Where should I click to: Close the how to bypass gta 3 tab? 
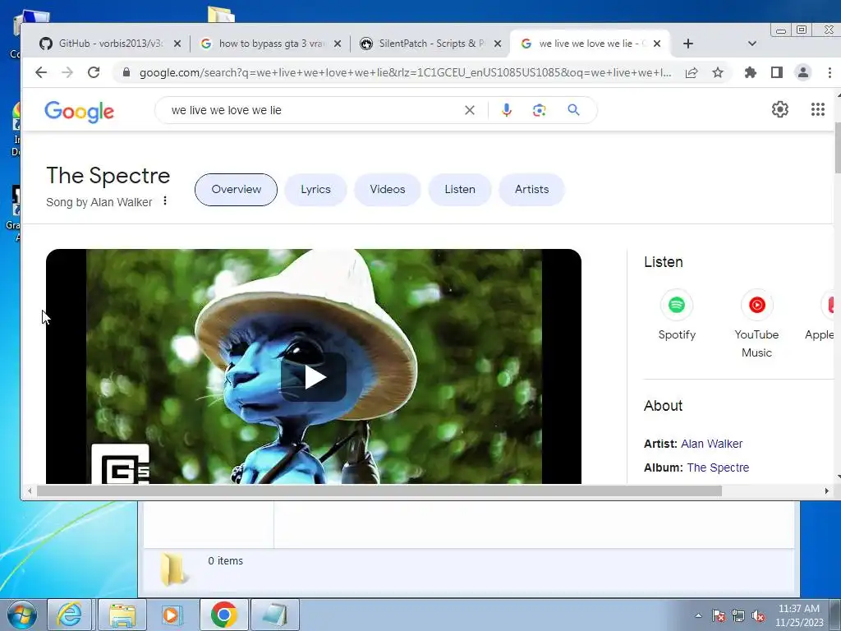point(338,44)
